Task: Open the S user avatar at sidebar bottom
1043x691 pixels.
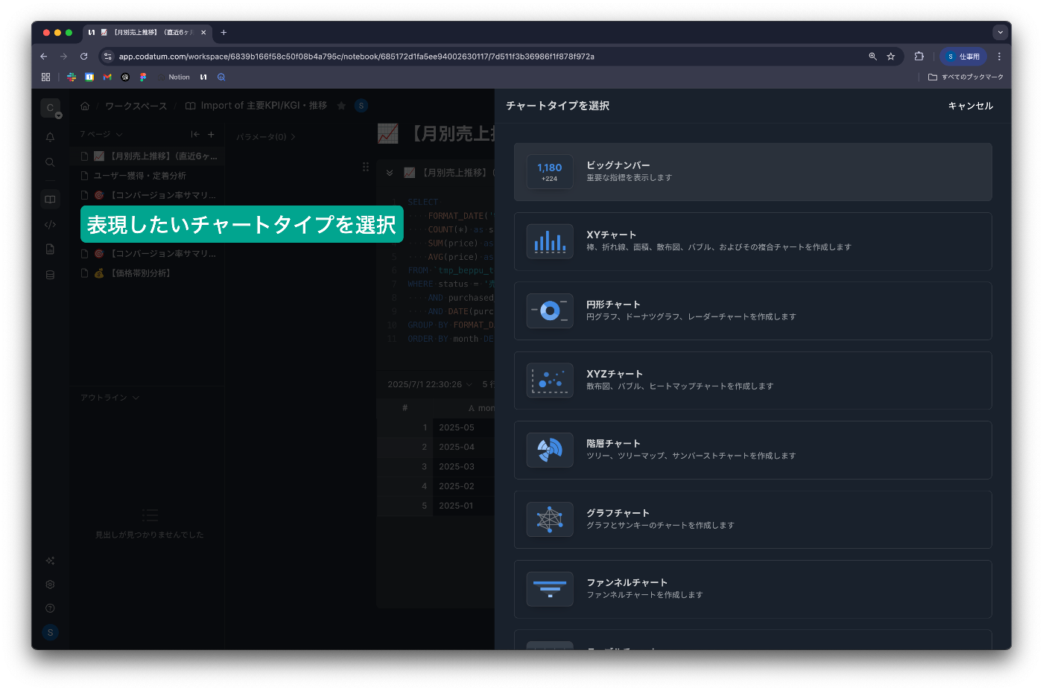Action: [50, 632]
